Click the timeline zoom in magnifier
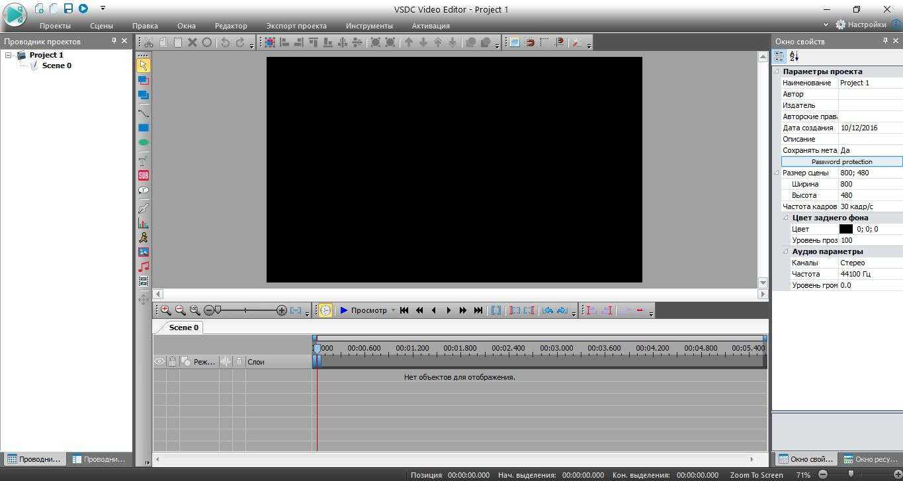The width and height of the screenshot is (903, 481). [x=165, y=310]
